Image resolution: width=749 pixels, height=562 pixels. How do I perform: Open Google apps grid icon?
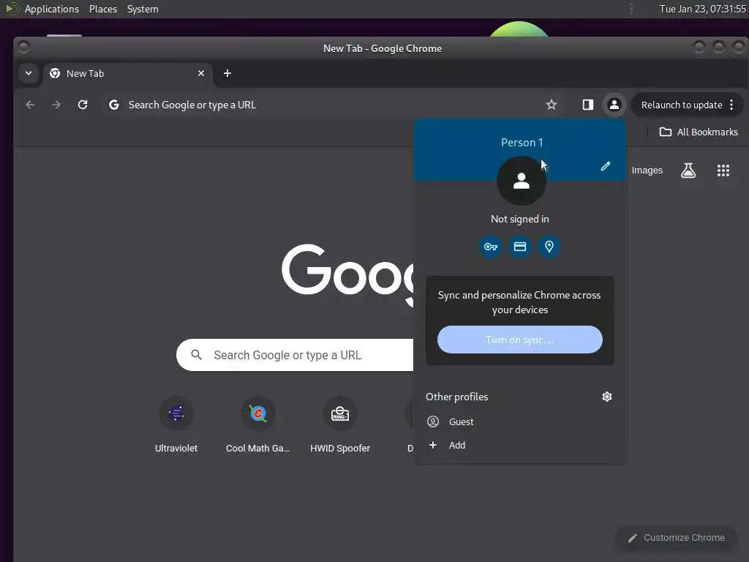(x=723, y=171)
